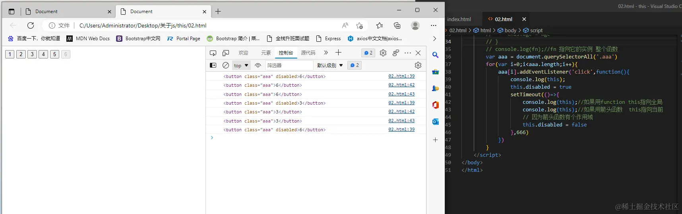Switch to the 控制台 (Console) DevTools tab

[286, 53]
